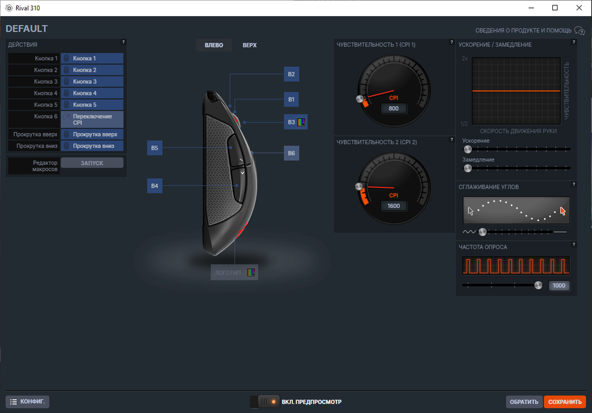Open help for Ускорение / Замедление panel
The height and width of the screenshot is (413, 592).
tap(574, 42)
